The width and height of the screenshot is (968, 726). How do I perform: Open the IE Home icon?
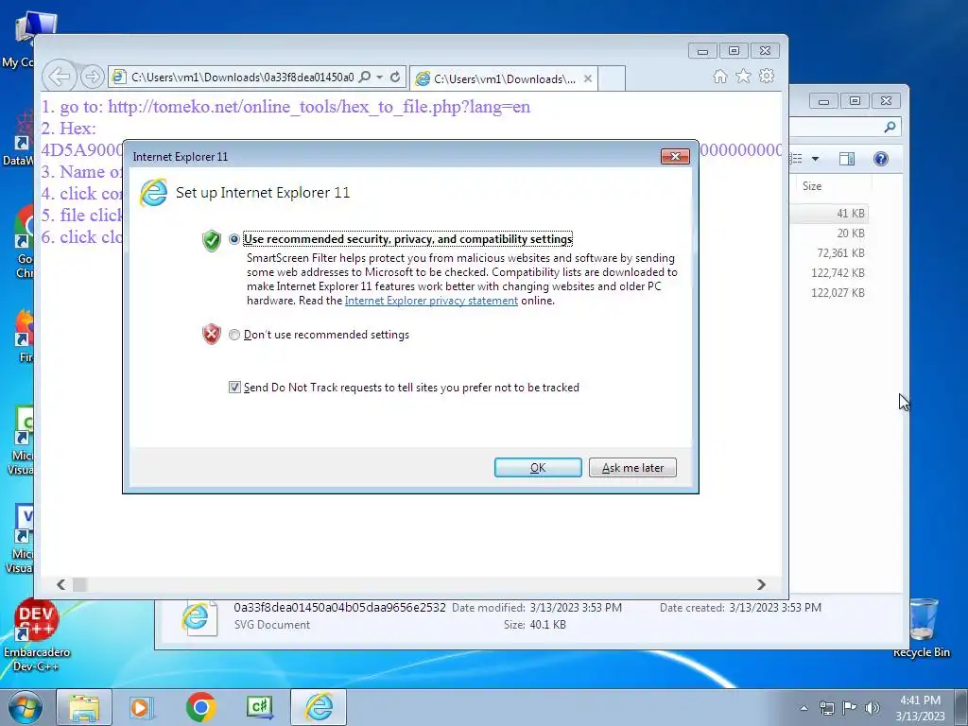click(719, 76)
